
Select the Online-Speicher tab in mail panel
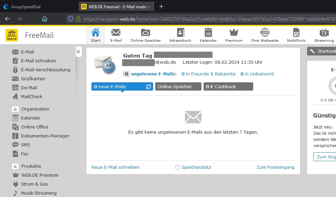(x=178, y=86)
